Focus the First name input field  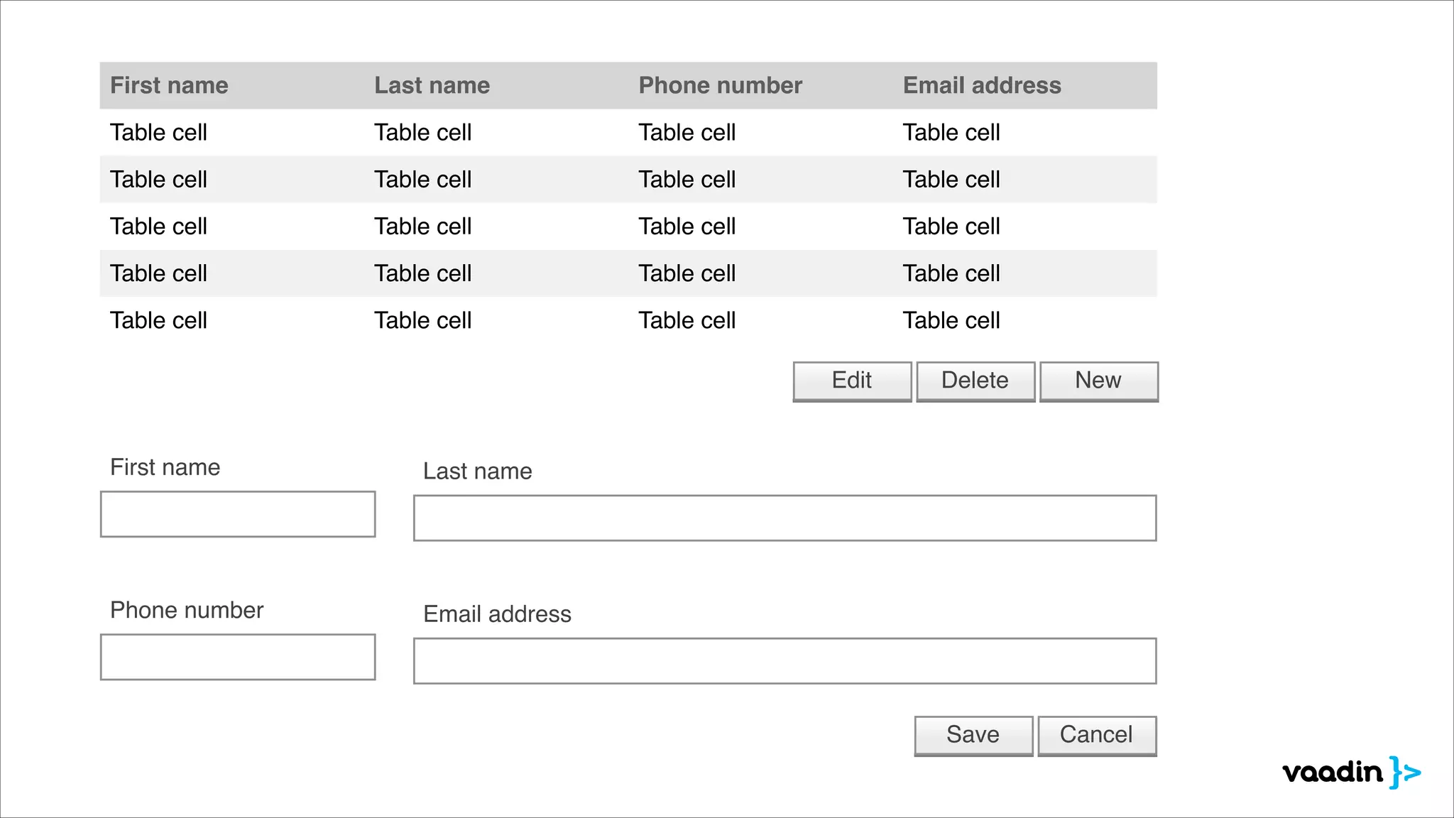coord(238,514)
